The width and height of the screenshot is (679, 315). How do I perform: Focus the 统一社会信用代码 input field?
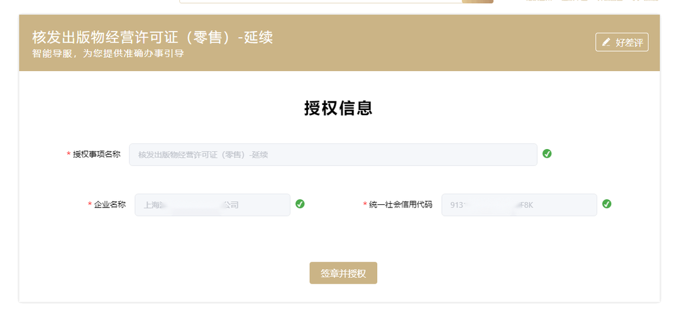click(x=519, y=205)
